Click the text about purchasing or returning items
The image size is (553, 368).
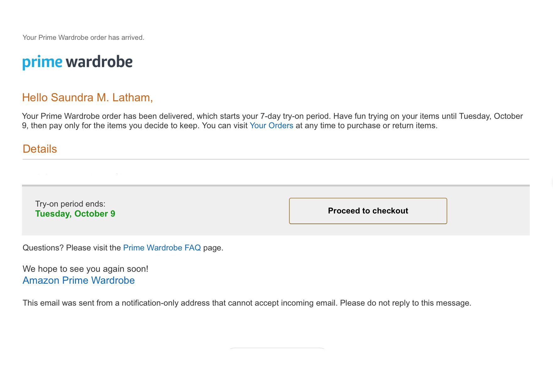tap(366, 126)
